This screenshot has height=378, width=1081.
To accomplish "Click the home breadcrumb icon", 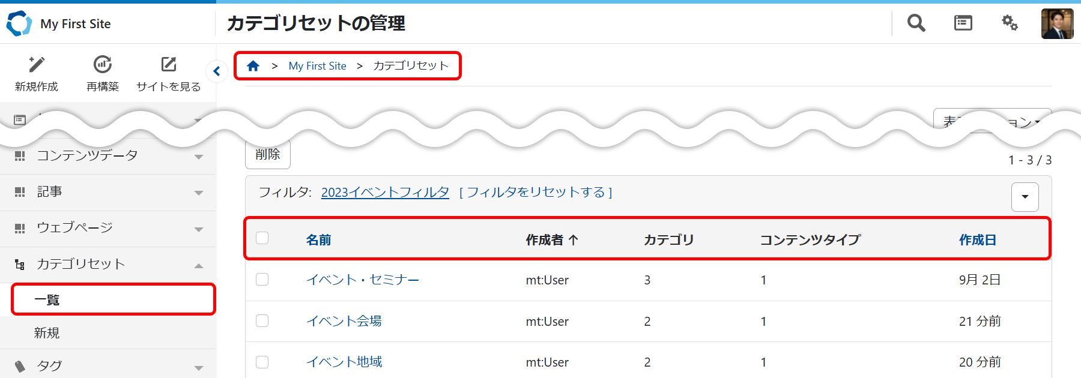I will coord(253,66).
